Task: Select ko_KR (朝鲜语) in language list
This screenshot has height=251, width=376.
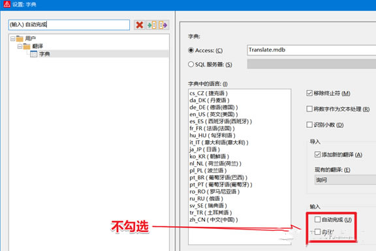Action: (x=209, y=156)
